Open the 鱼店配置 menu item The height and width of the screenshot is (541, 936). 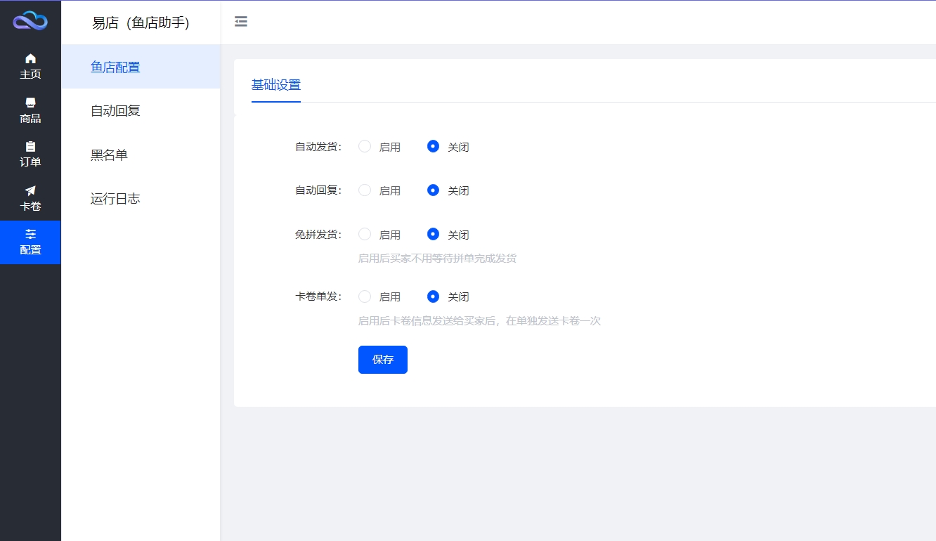pyautogui.click(x=115, y=67)
